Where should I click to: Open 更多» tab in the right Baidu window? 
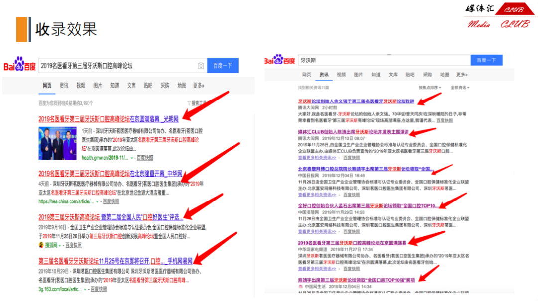point(462,74)
